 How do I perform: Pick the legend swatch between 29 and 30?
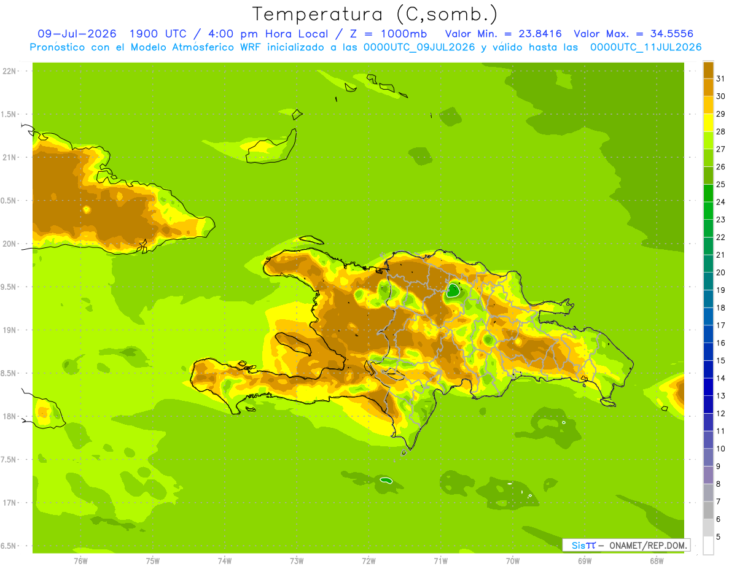pyautogui.click(x=708, y=105)
